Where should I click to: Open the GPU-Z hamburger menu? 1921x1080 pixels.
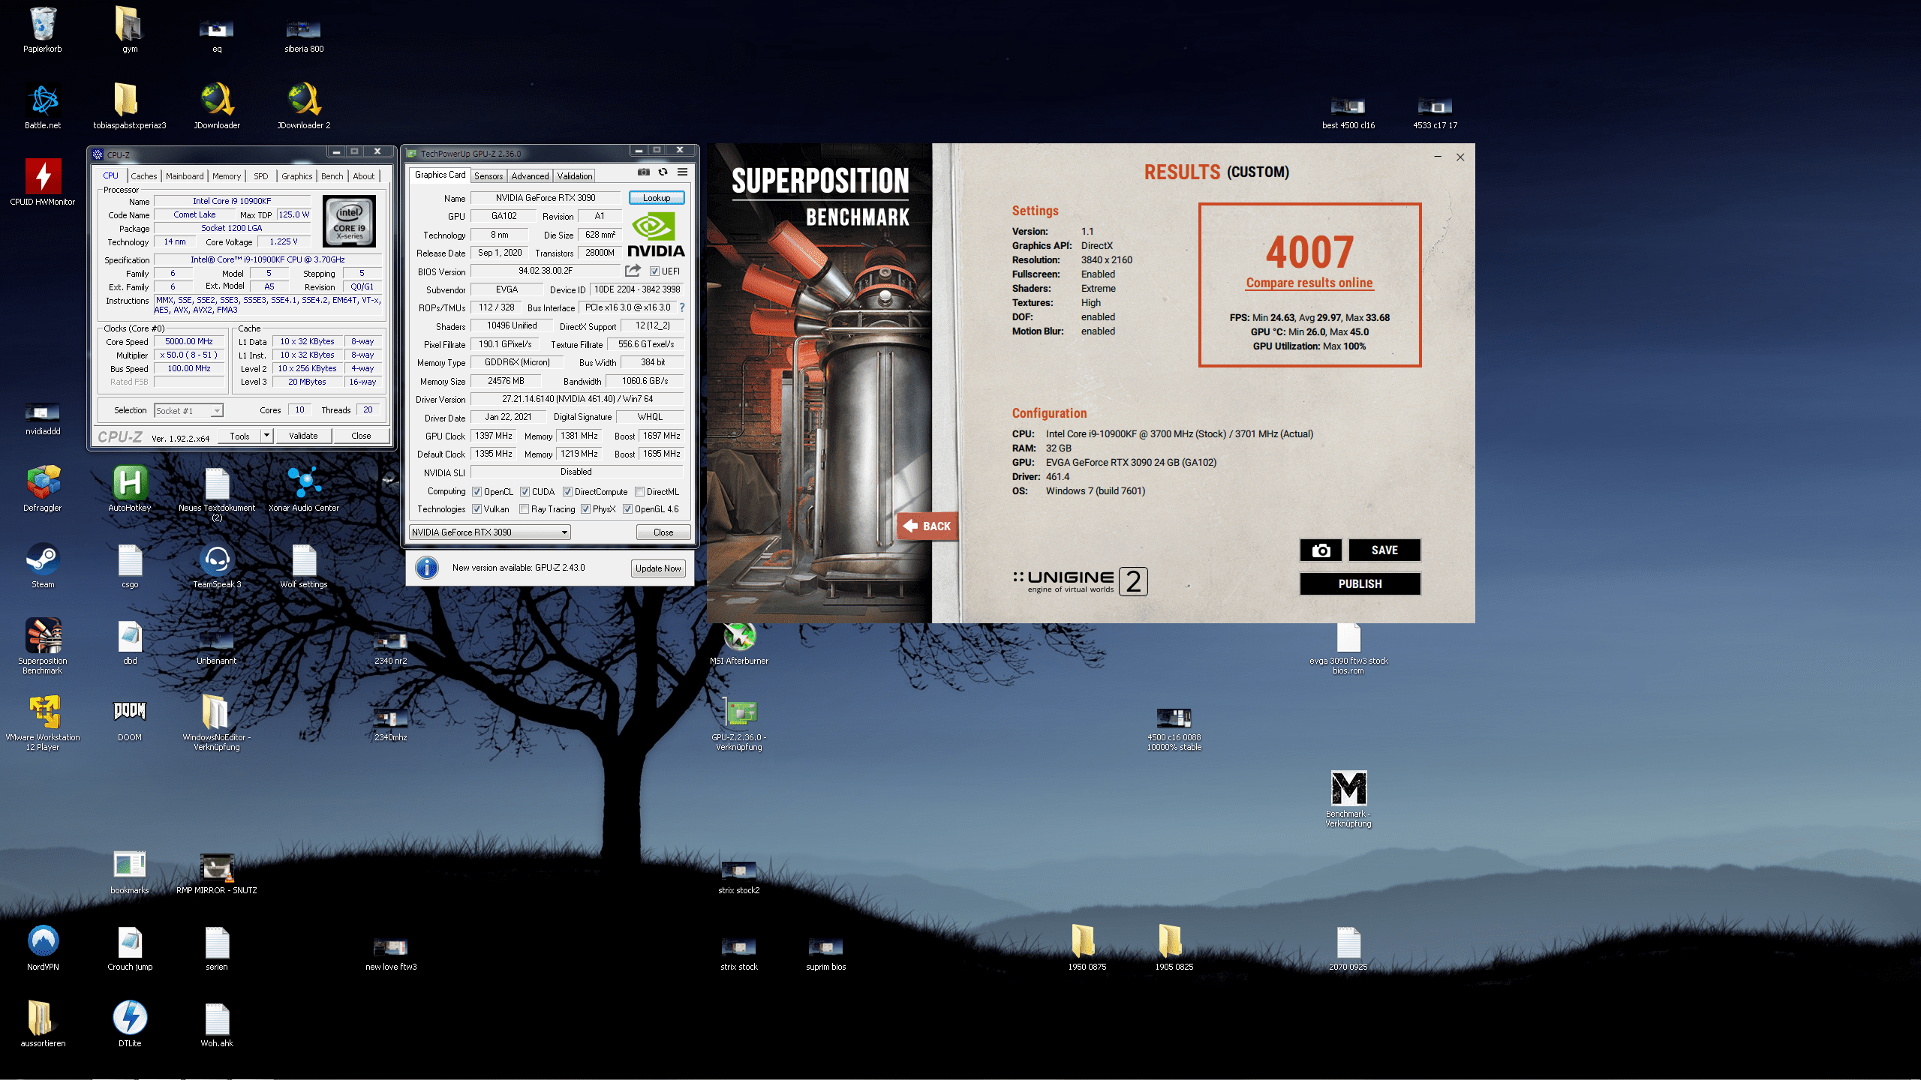682,172
